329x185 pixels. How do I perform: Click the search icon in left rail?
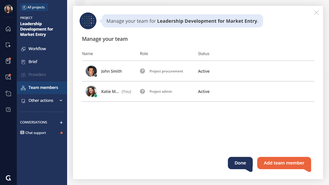(8, 77)
